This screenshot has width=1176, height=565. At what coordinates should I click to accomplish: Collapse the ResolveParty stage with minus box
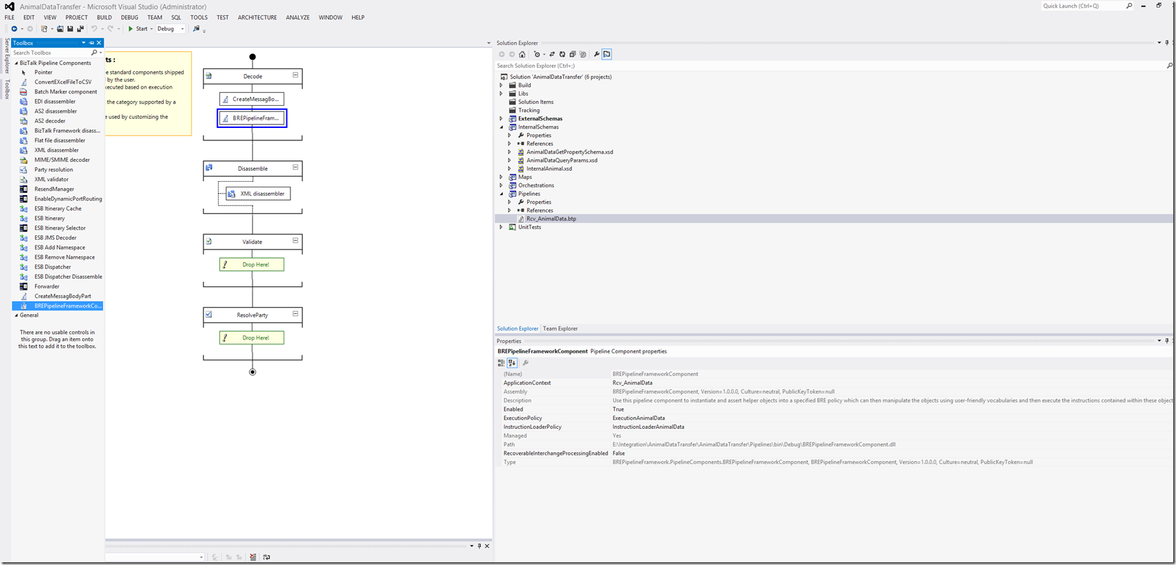tap(295, 314)
